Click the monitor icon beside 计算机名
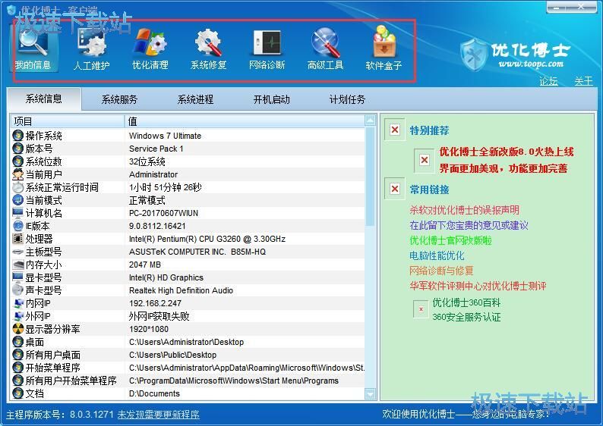603x426 pixels. pyautogui.click(x=17, y=213)
